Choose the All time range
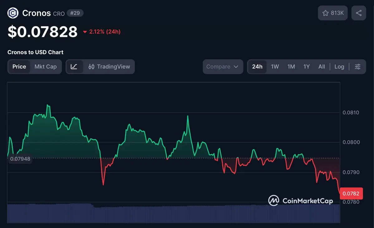This screenshot has height=228, width=374. pyautogui.click(x=322, y=67)
